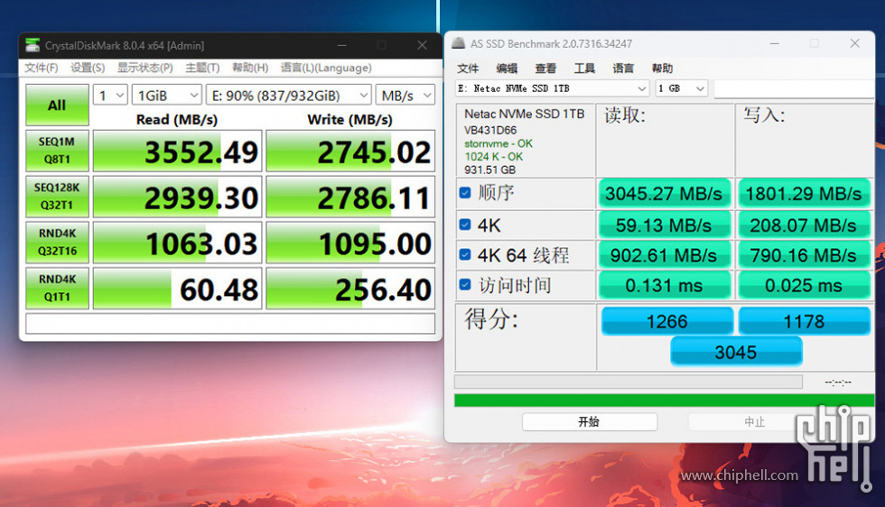Open the 文件 menu in AS SSD Benchmark

pyautogui.click(x=468, y=69)
